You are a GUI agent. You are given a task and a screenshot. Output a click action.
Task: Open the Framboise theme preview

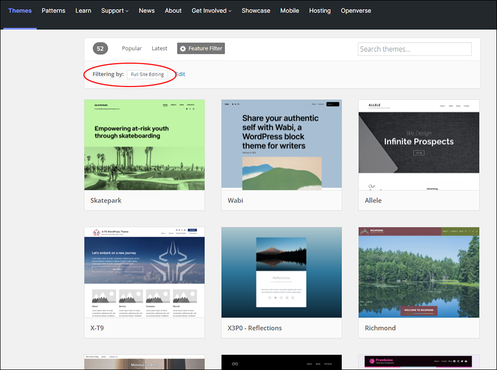(418, 362)
